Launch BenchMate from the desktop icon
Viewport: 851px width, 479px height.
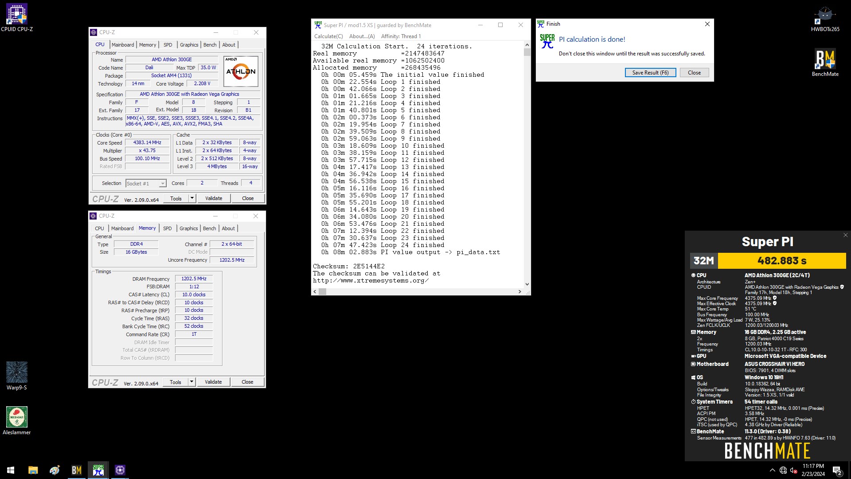point(825,62)
